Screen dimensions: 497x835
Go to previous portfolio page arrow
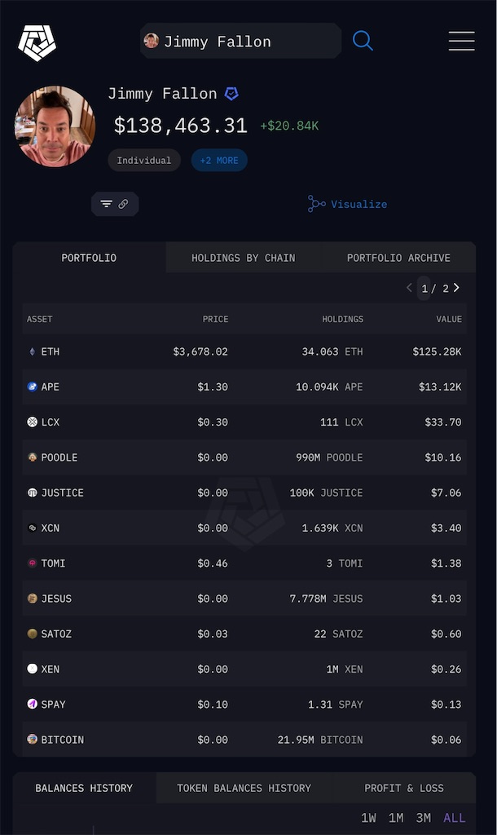(409, 288)
